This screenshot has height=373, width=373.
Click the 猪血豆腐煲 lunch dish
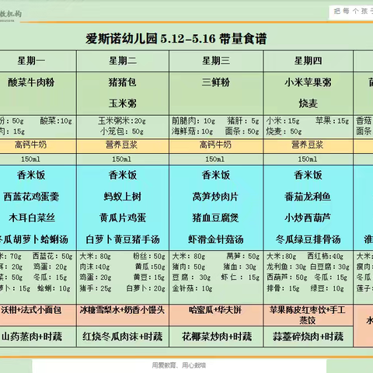point(215,218)
